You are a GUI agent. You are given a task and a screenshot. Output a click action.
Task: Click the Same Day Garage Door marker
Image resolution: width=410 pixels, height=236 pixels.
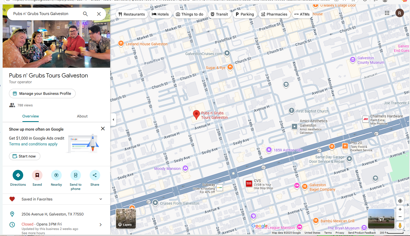tap(349, 159)
